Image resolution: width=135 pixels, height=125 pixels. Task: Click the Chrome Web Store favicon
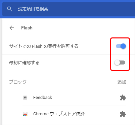[25, 114]
